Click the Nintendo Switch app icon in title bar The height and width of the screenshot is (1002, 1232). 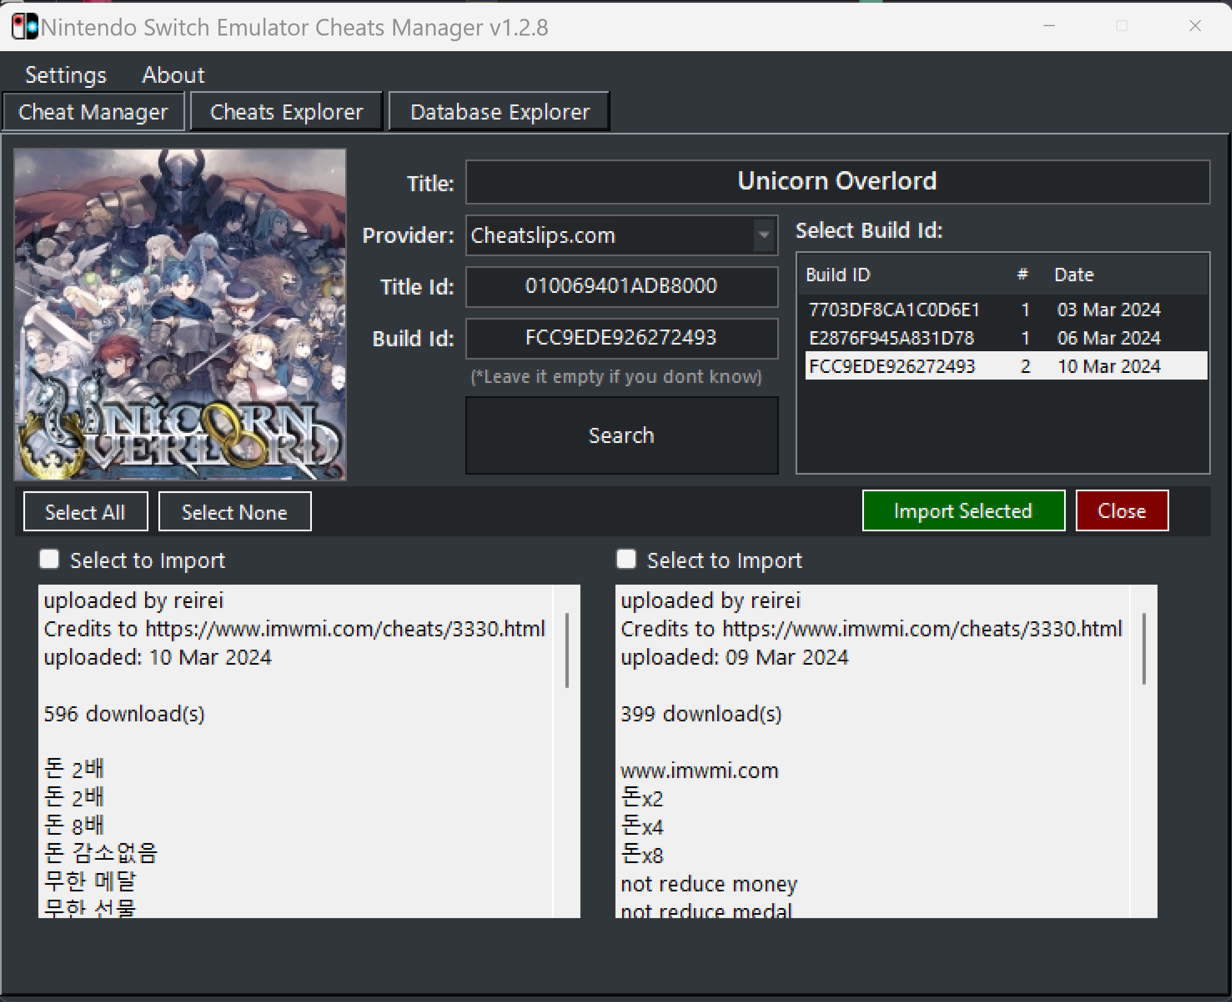pos(25,27)
